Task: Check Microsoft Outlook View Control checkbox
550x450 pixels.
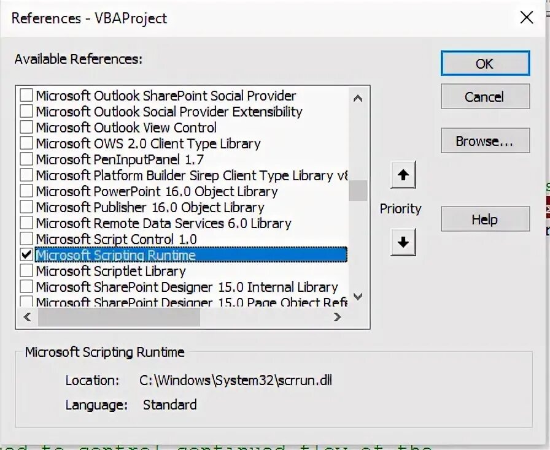Action: [x=26, y=128]
